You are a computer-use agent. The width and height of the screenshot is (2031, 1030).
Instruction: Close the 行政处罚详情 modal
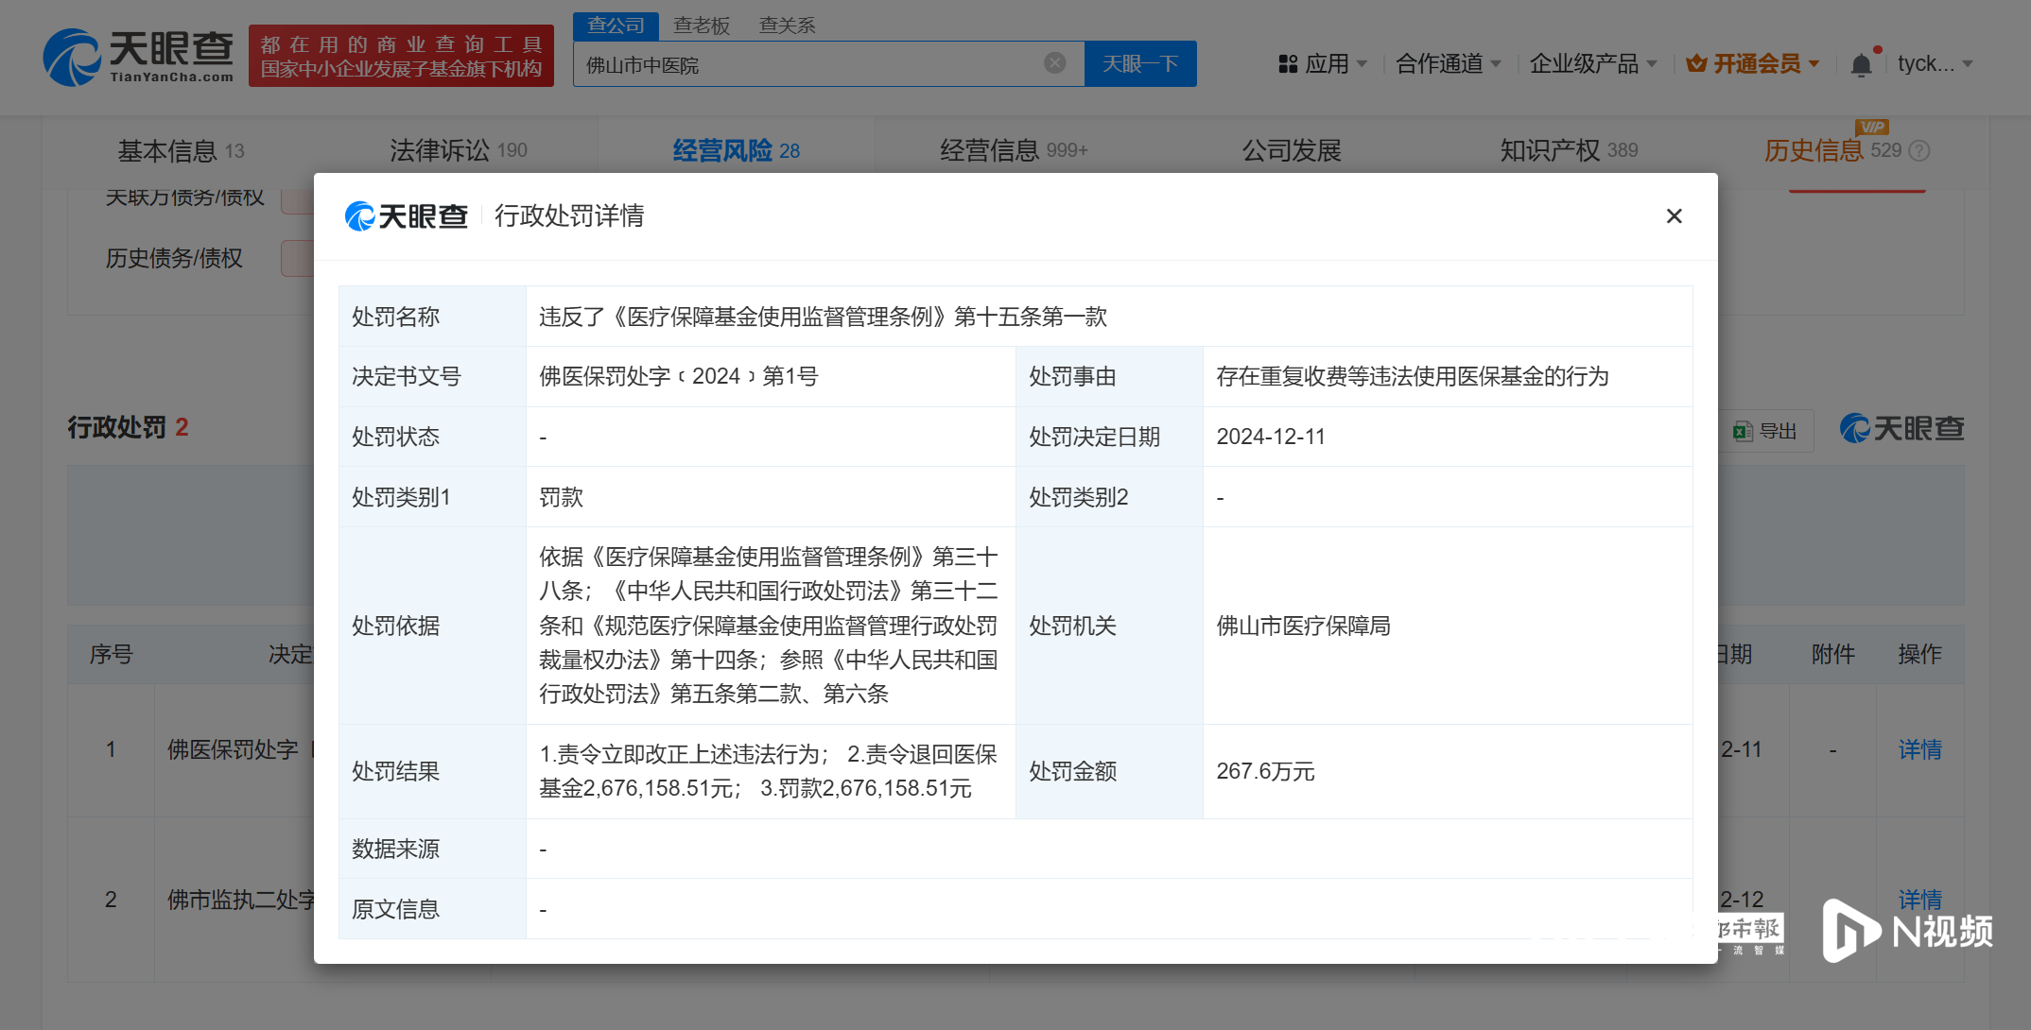pyautogui.click(x=1674, y=215)
